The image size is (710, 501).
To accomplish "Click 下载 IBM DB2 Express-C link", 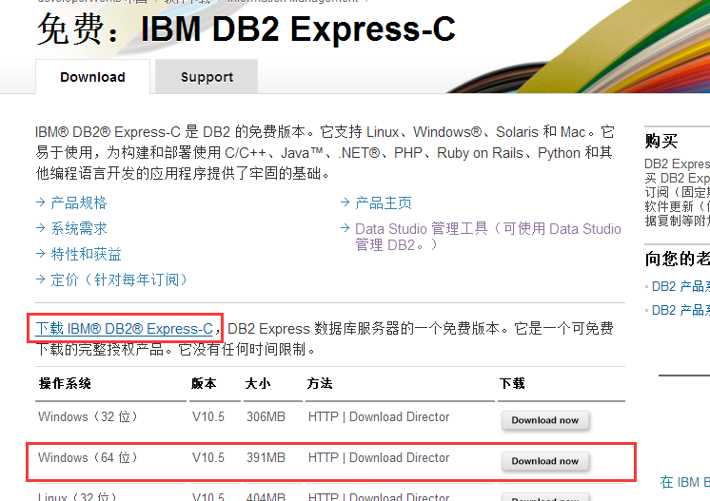I will [124, 328].
